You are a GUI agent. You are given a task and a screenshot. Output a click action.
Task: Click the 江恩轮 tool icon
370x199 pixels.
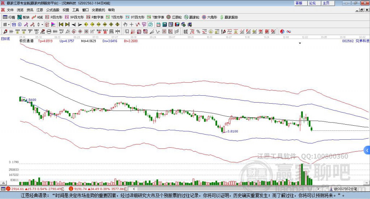(175, 17)
